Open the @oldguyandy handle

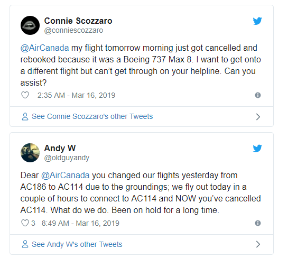(x=67, y=158)
